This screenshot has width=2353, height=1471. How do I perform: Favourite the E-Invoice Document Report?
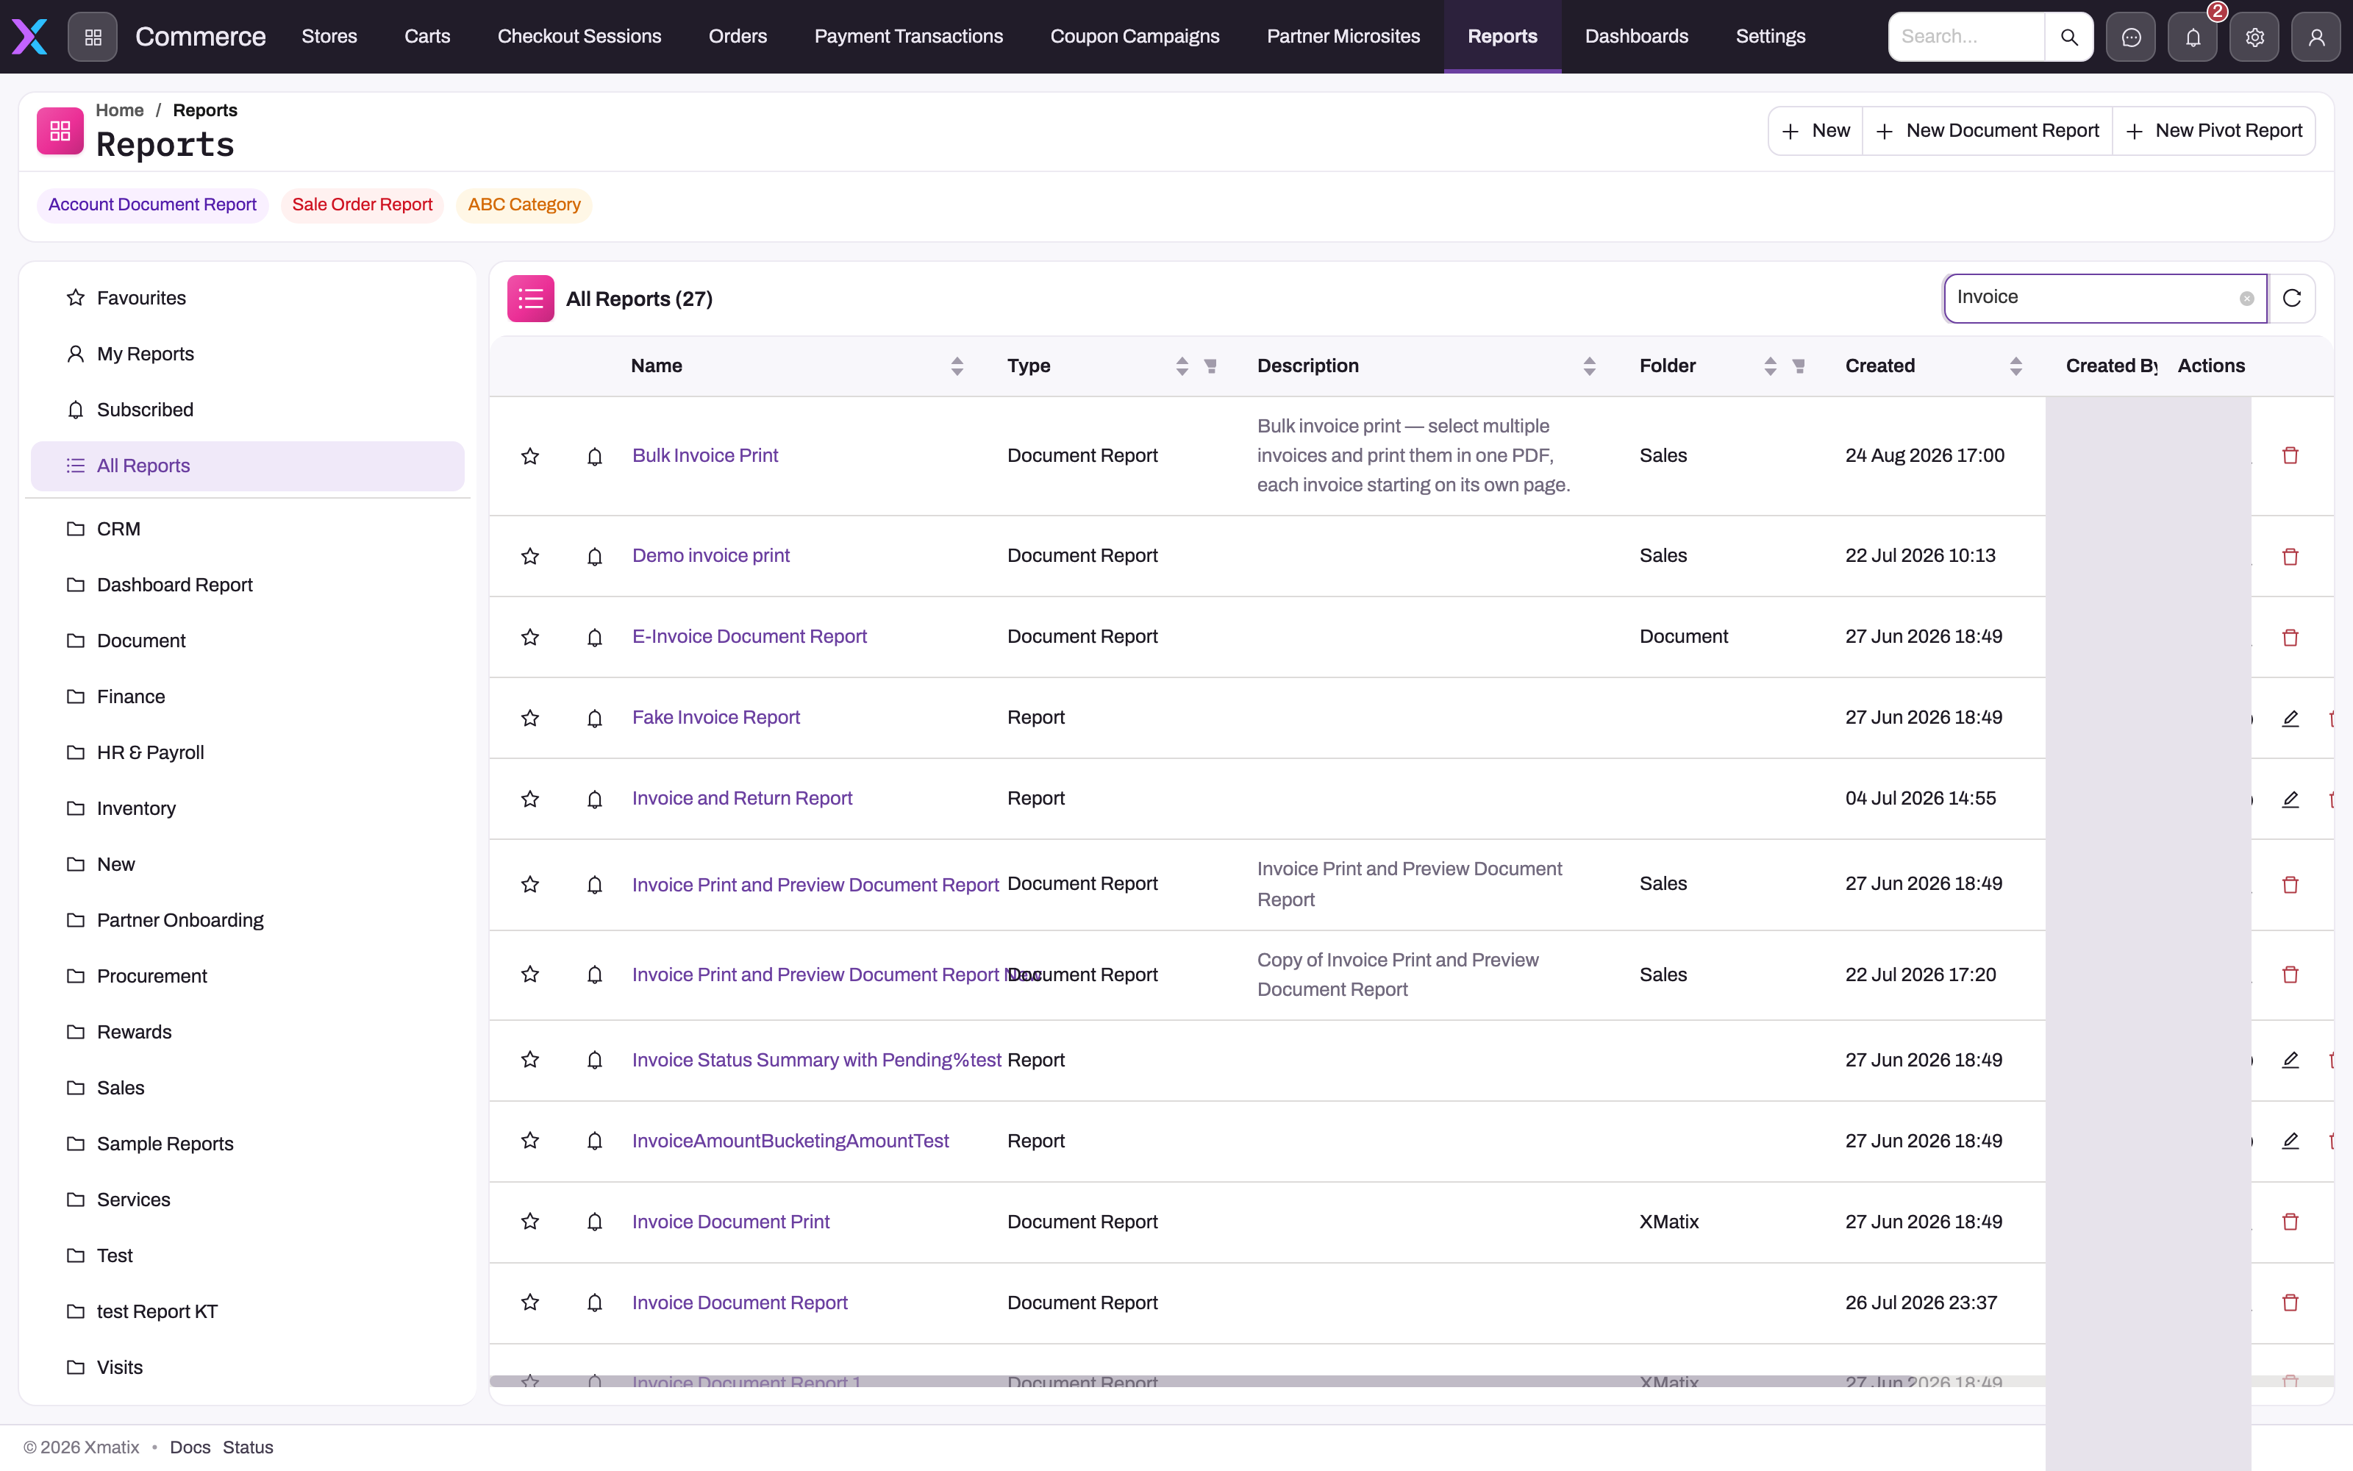(x=530, y=637)
